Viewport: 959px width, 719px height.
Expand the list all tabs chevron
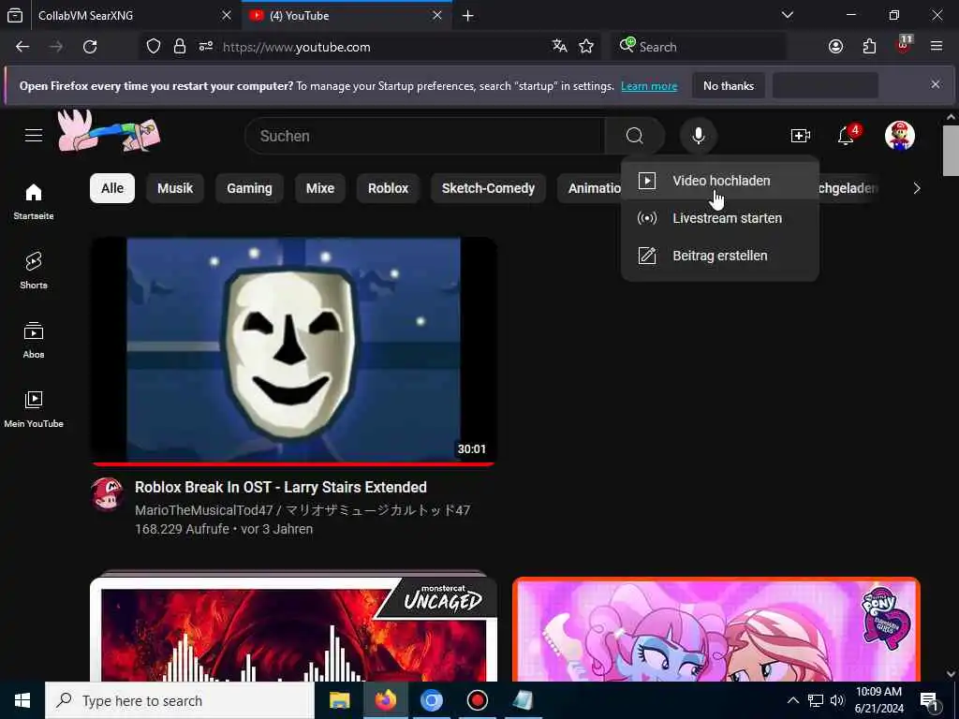click(x=788, y=15)
